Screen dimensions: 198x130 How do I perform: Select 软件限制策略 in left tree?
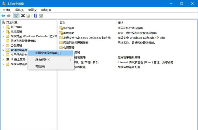click(19, 50)
